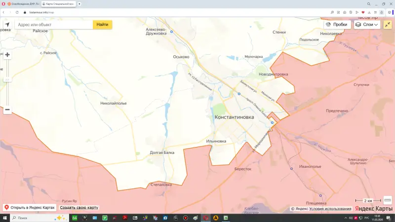Zoom in with the plus button
Image resolution: width=395 pixels, height=222 pixels.
7,55
